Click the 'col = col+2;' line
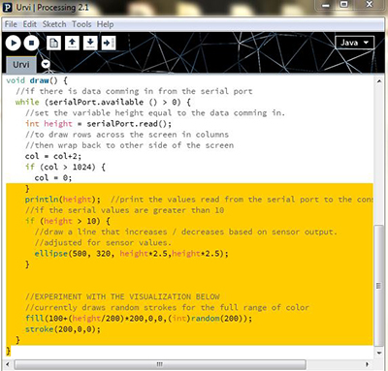This screenshot has height=371, width=388. pyautogui.click(x=53, y=156)
